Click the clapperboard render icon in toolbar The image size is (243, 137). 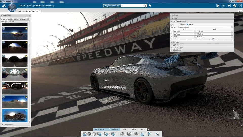point(84,134)
